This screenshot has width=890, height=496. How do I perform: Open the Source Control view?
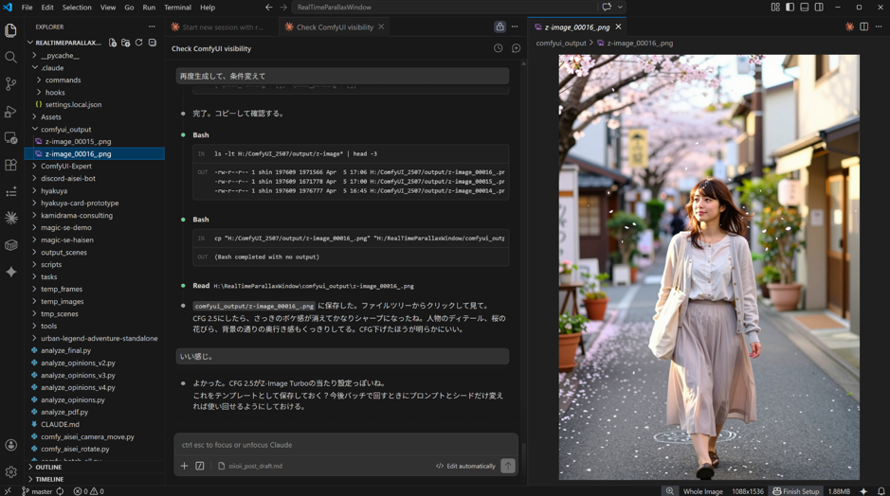click(x=11, y=84)
